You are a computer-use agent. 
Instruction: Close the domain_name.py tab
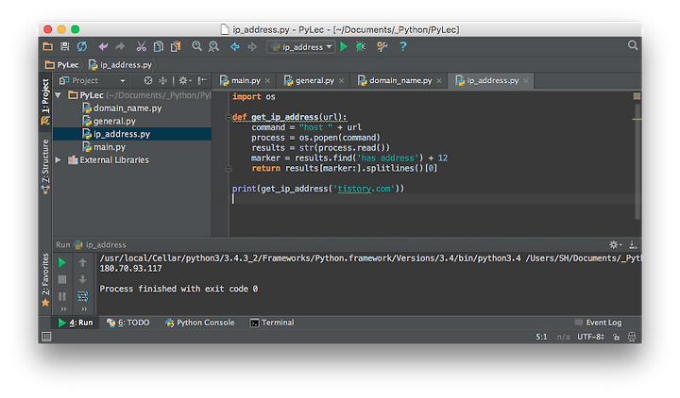(439, 81)
